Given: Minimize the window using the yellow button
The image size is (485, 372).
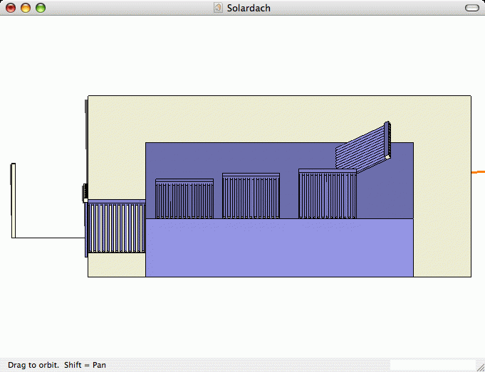Looking at the screenshot, I should (26, 8).
